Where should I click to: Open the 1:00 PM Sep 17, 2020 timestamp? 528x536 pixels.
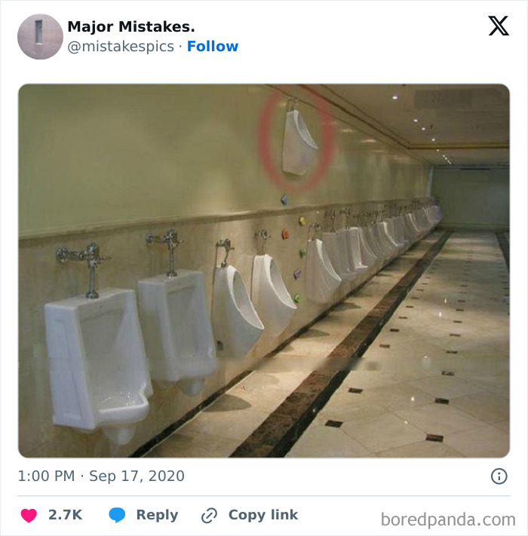click(x=102, y=476)
